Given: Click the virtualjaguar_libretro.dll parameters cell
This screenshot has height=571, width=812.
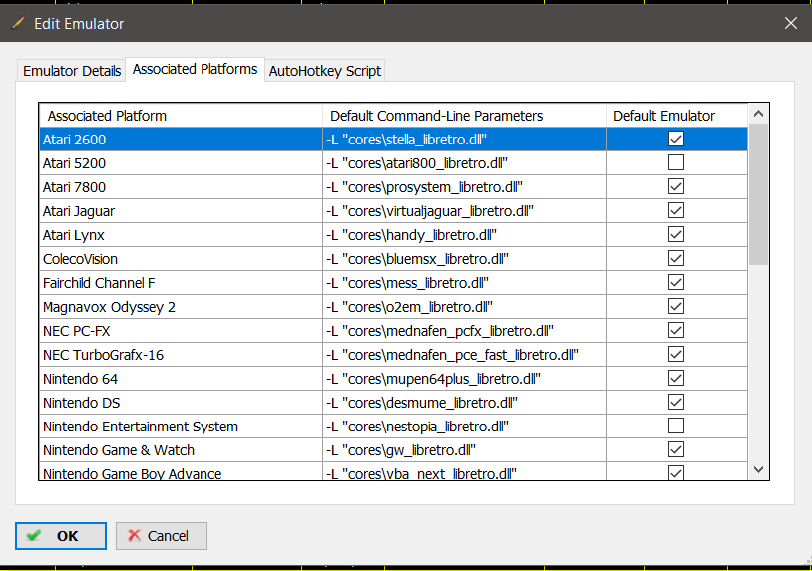Looking at the screenshot, I should pos(464,211).
